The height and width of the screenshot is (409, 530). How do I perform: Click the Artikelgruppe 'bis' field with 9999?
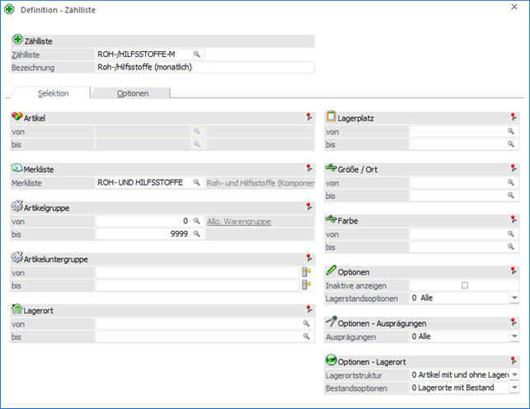tap(143, 234)
